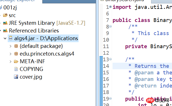
Task: Select the src folder label
Action: tap(12, 15)
